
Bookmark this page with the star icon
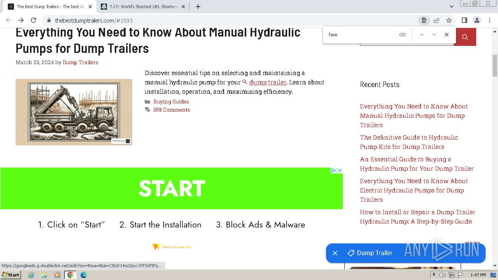click(x=449, y=20)
